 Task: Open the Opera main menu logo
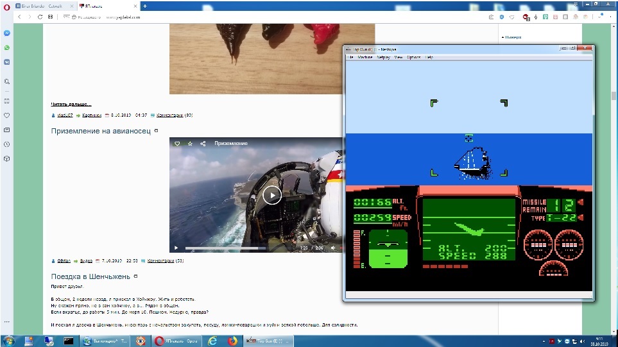[x=6, y=6]
